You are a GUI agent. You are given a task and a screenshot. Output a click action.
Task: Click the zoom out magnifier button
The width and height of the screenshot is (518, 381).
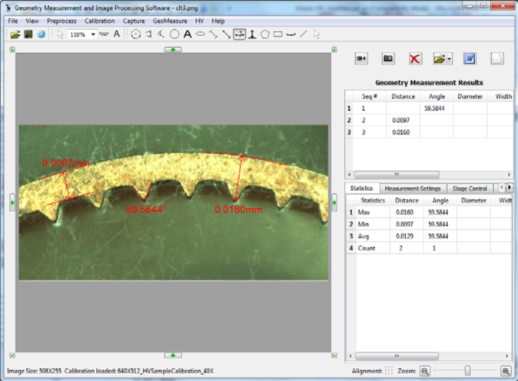pos(424,371)
